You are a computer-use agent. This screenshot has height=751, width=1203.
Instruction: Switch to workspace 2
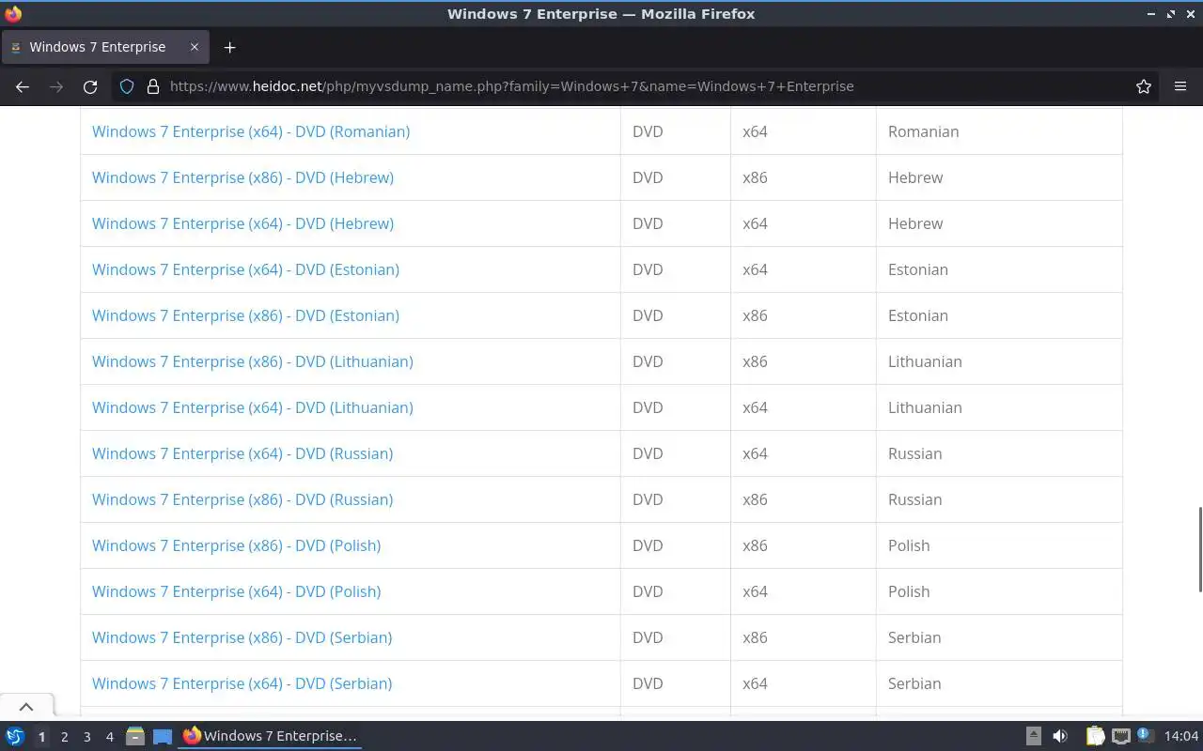[x=64, y=737]
